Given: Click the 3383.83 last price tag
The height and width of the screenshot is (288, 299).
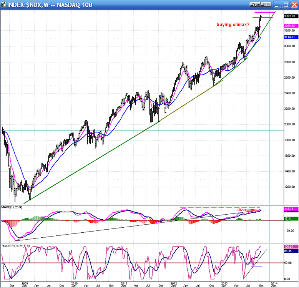Looking at the screenshot, I should tap(291, 16).
